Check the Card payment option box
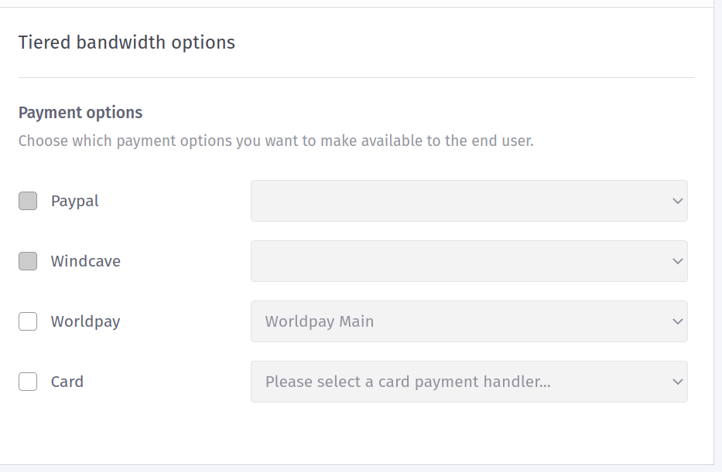This screenshot has height=472, width=722. (28, 382)
